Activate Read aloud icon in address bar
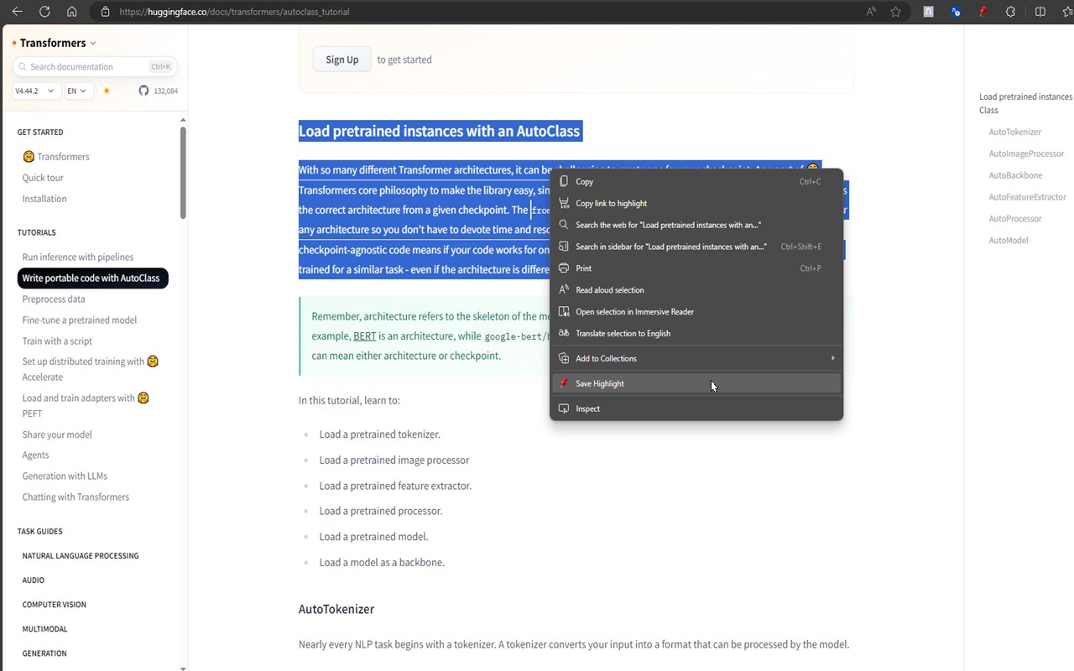The width and height of the screenshot is (1074, 671). [870, 12]
